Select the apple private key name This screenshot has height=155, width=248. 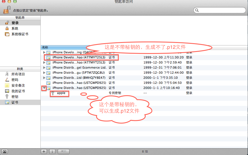(x=61, y=93)
